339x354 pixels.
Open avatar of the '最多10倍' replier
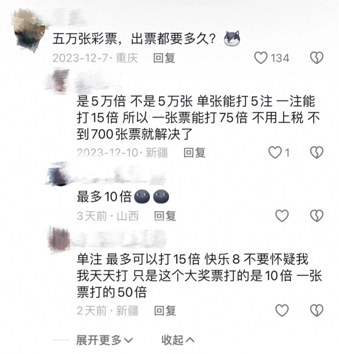58,174
